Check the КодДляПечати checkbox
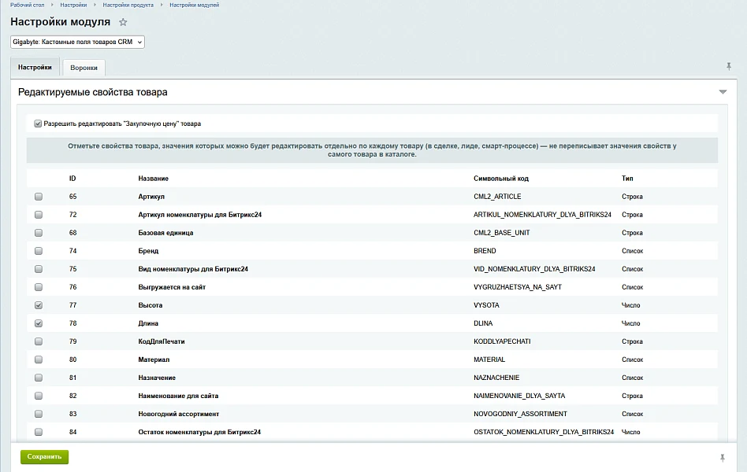The height and width of the screenshot is (472, 747). (x=39, y=341)
